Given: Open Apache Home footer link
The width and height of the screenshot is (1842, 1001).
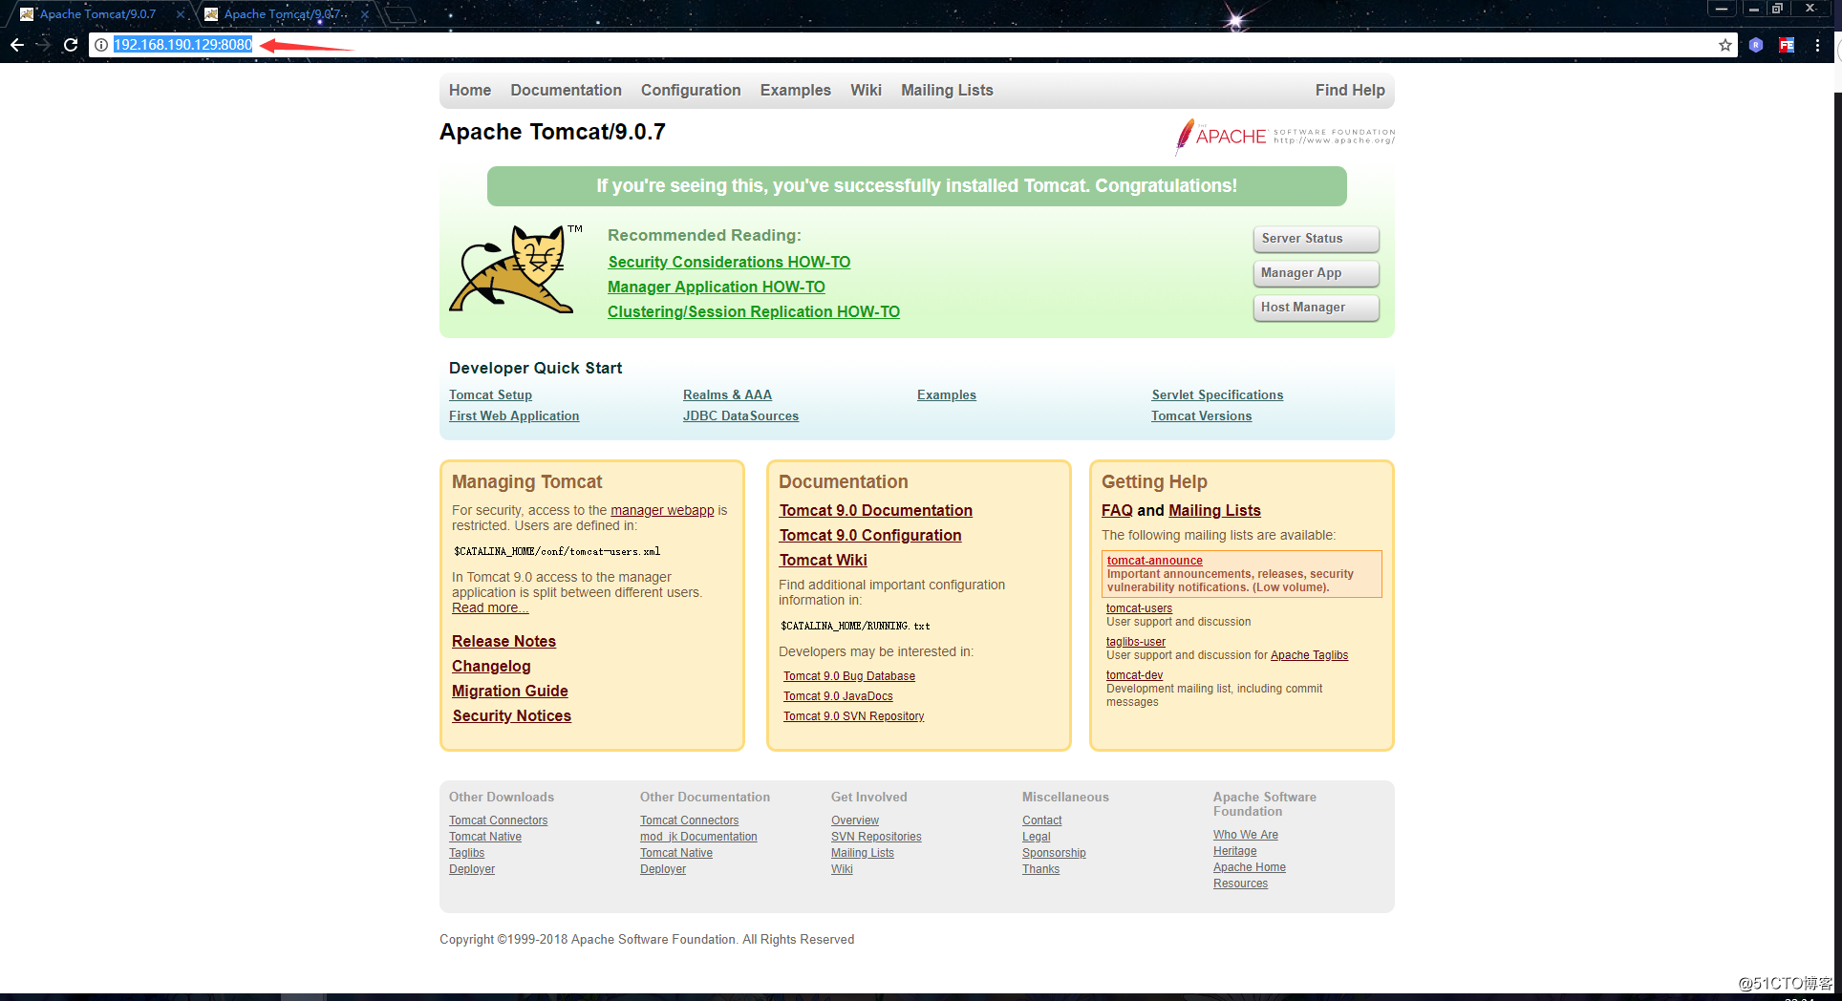Looking at the screenshot, I should tap(1250, 867).
